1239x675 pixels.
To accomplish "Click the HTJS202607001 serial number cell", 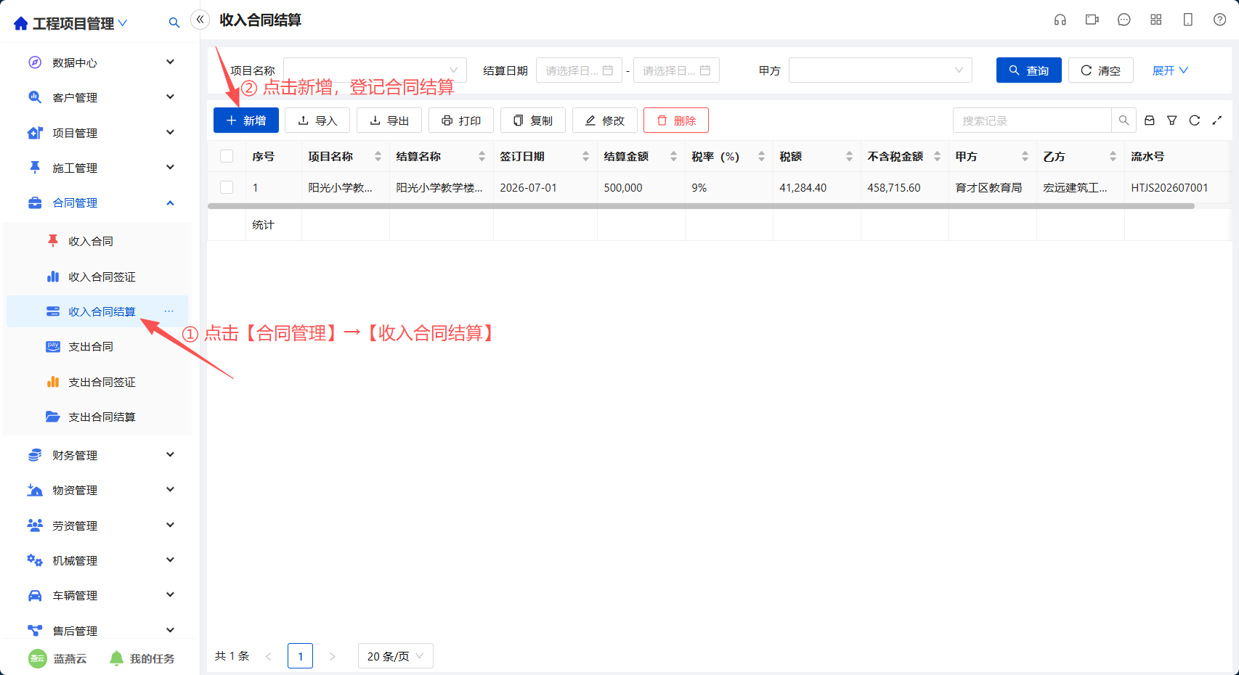I will pyautogui.click(x=1169, y=187).
